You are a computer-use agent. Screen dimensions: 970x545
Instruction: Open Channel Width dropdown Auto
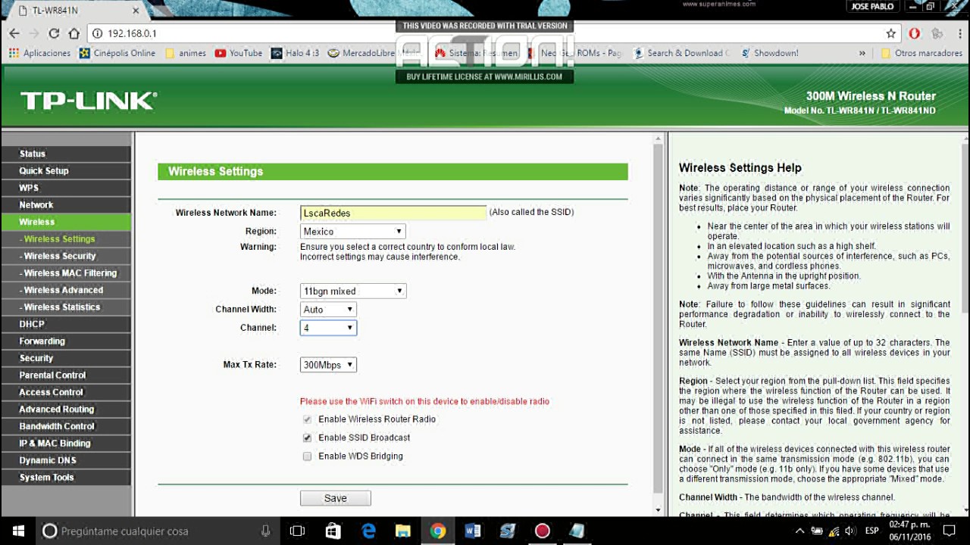pyautogui.click(x=328, y=309)
